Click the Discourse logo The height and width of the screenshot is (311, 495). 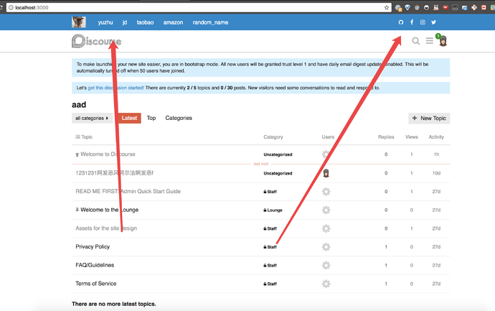[96, 41]
